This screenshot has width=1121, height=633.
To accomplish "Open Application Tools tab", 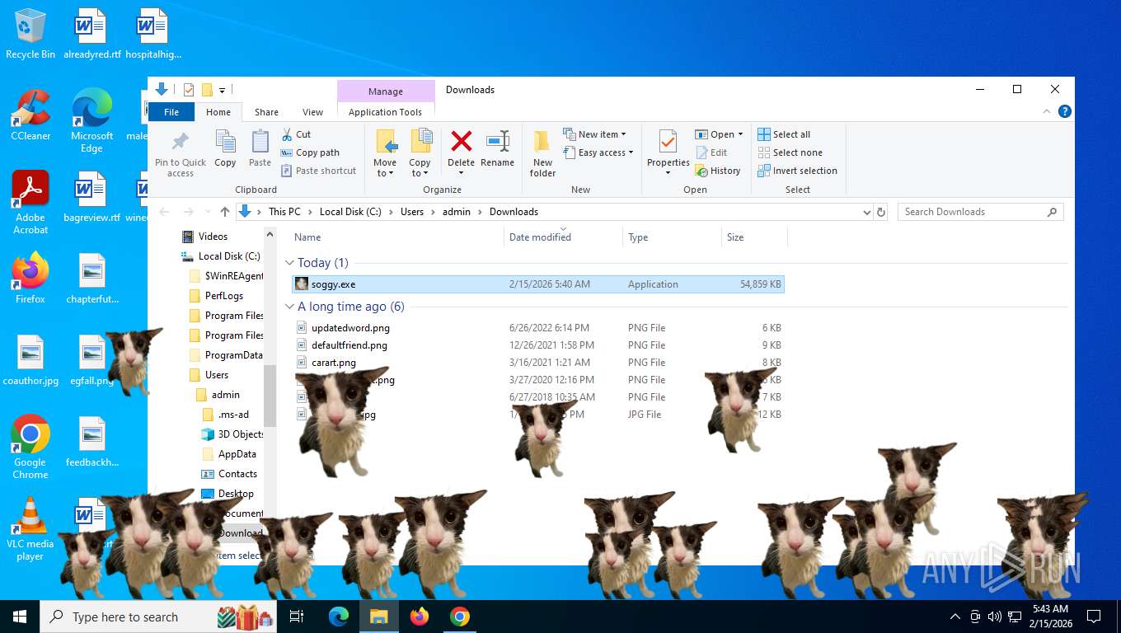I will pos(385,112).
